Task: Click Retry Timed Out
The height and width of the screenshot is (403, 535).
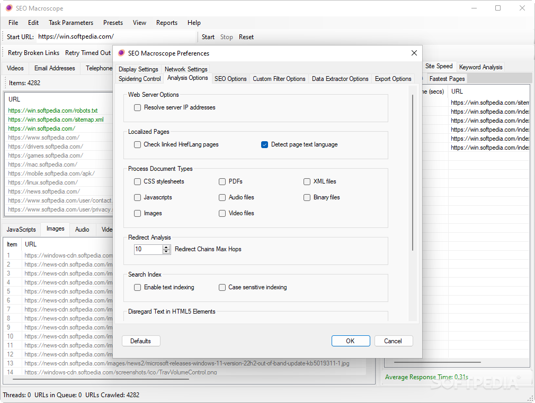Action: (x=88, y=53)
